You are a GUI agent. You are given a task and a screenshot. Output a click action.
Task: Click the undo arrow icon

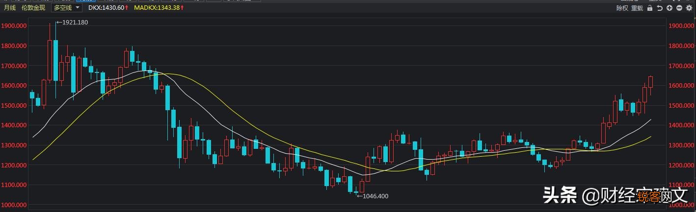pos(660,8)
